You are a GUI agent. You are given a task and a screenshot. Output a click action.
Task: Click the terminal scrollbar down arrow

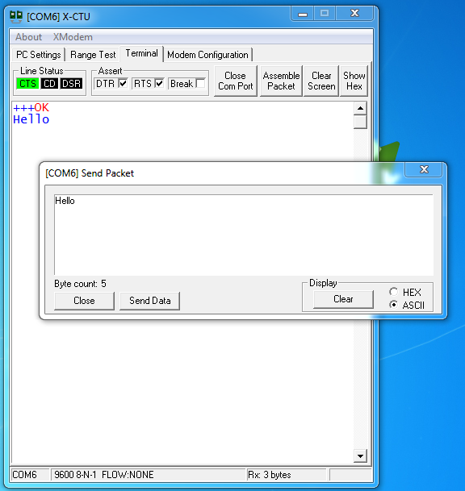pyautogui.click(x=360, y=456)
